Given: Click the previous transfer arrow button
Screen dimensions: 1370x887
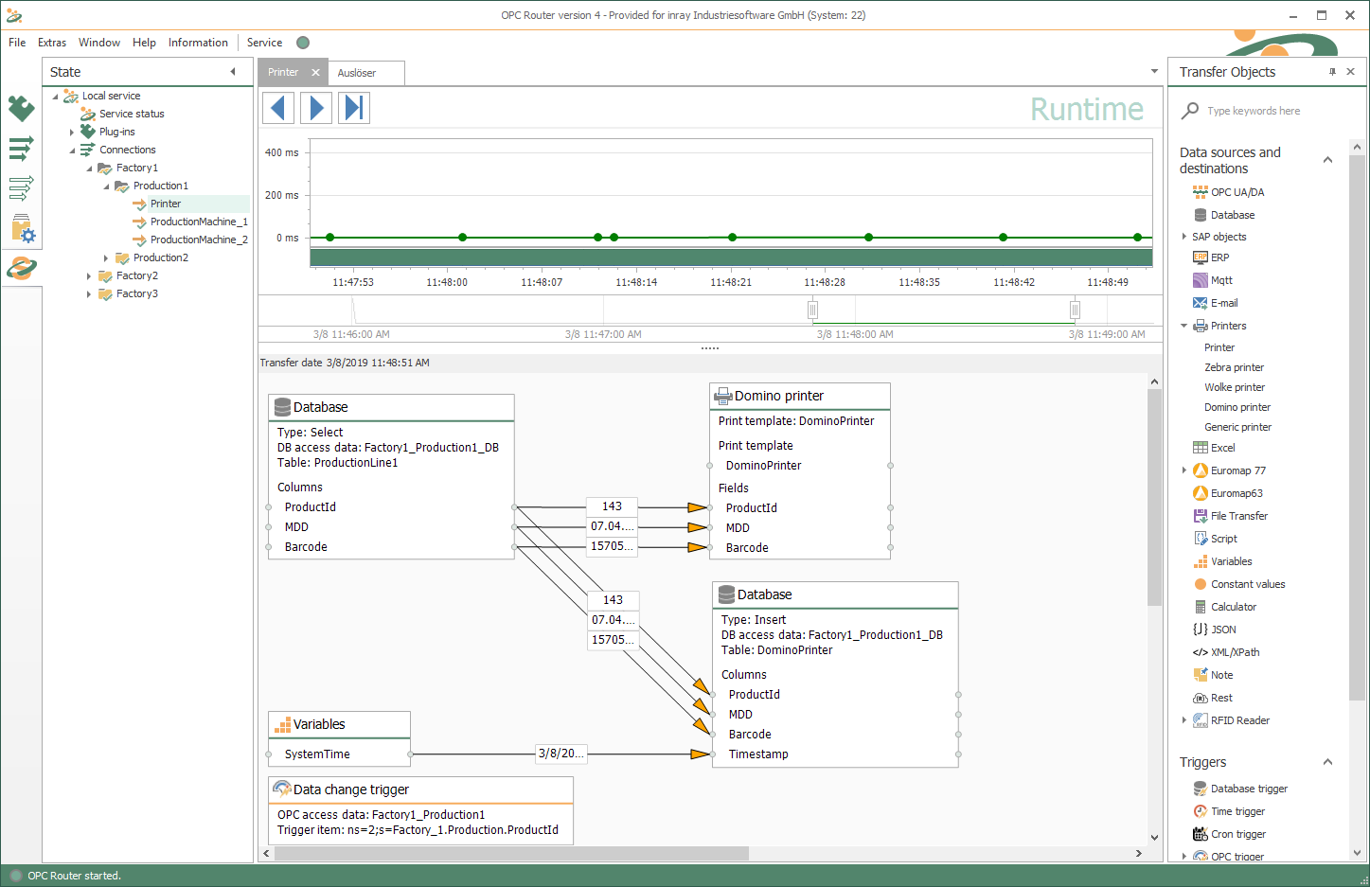Looking at the screenshot, I should pos(278,108).
